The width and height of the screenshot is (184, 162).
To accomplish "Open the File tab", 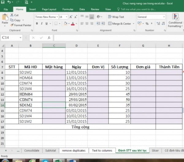I will pyautogui.click(x=6, y=9).
